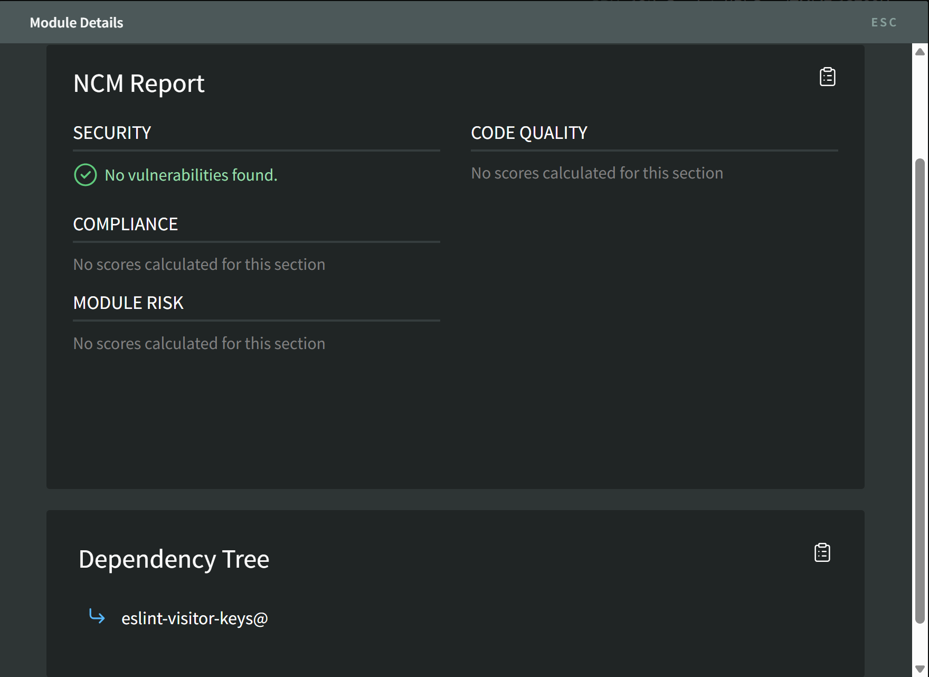Click the NCM Report title
929x677 pixels.
point(139,84)
